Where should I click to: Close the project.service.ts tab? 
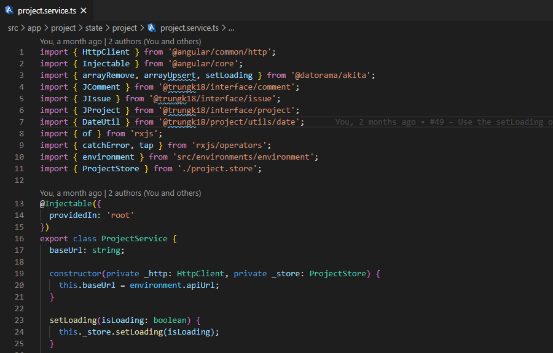[84, 10]
